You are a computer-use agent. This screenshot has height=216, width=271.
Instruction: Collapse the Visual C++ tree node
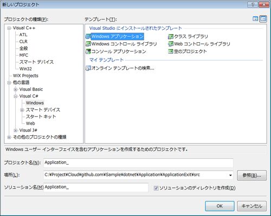pyautogui.click(x=9, y=28)
